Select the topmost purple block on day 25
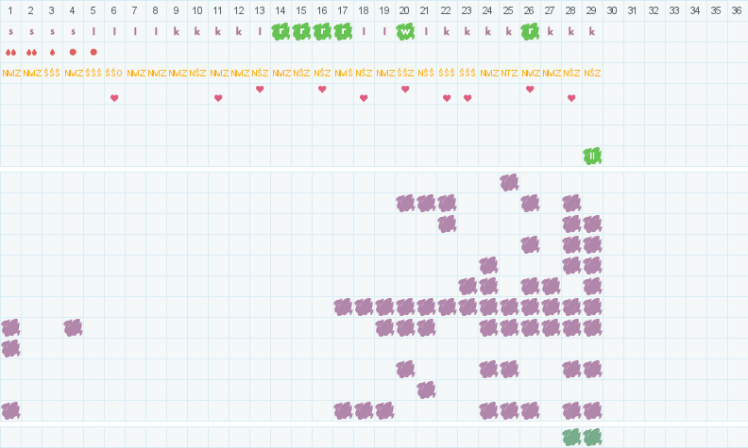 [509, 182]
